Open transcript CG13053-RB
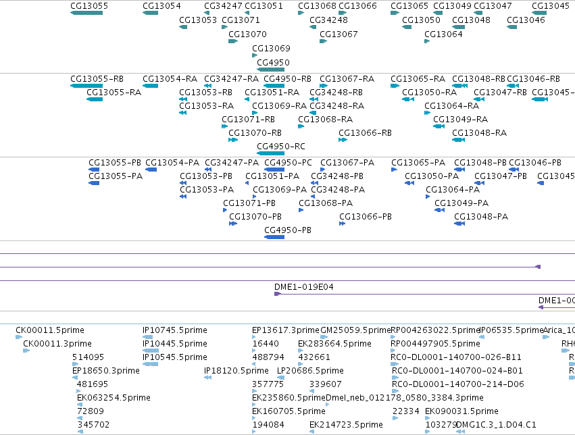Image resolution: width=575 pixels, height=435 pixels. 205,93
